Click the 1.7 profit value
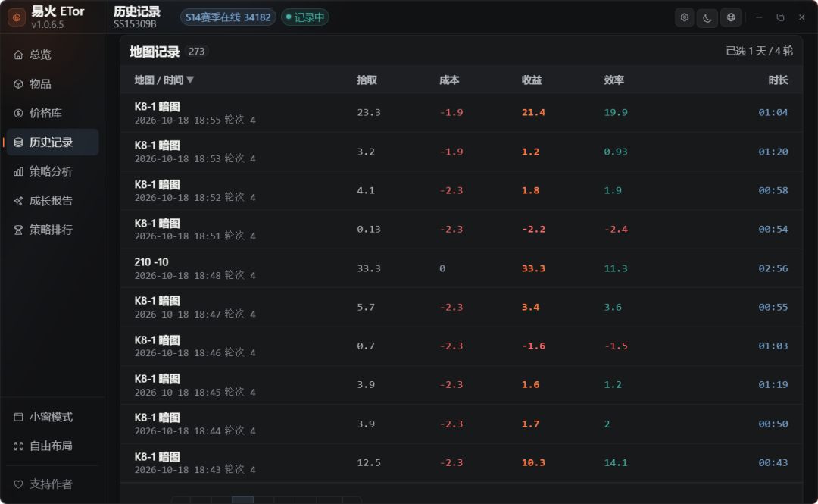Image resolution: width=818 pixels, height=504 pixels. [x=530, y=424]
